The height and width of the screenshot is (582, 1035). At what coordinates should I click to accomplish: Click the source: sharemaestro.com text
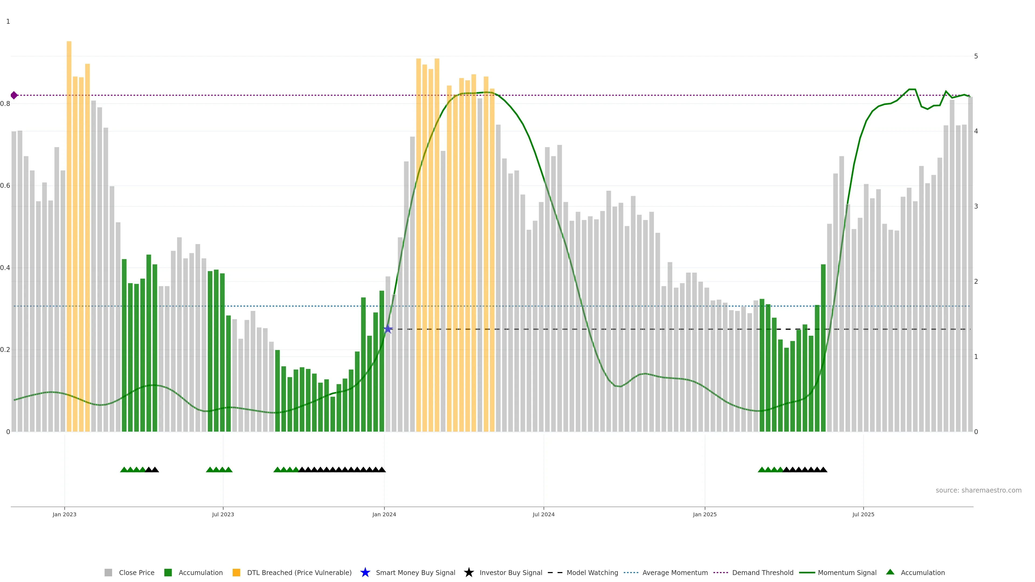point(978,490)
